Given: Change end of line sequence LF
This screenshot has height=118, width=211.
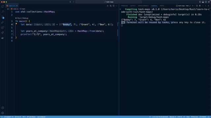Looking at the screenshot, I should click(x=184, y=117).
